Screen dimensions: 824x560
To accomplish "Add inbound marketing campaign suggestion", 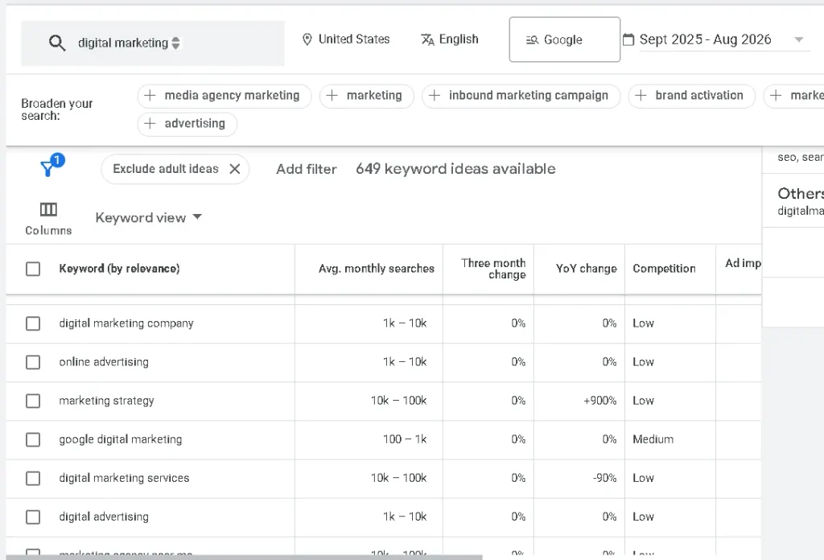I will pyautogui.click(x=521, y=96).
